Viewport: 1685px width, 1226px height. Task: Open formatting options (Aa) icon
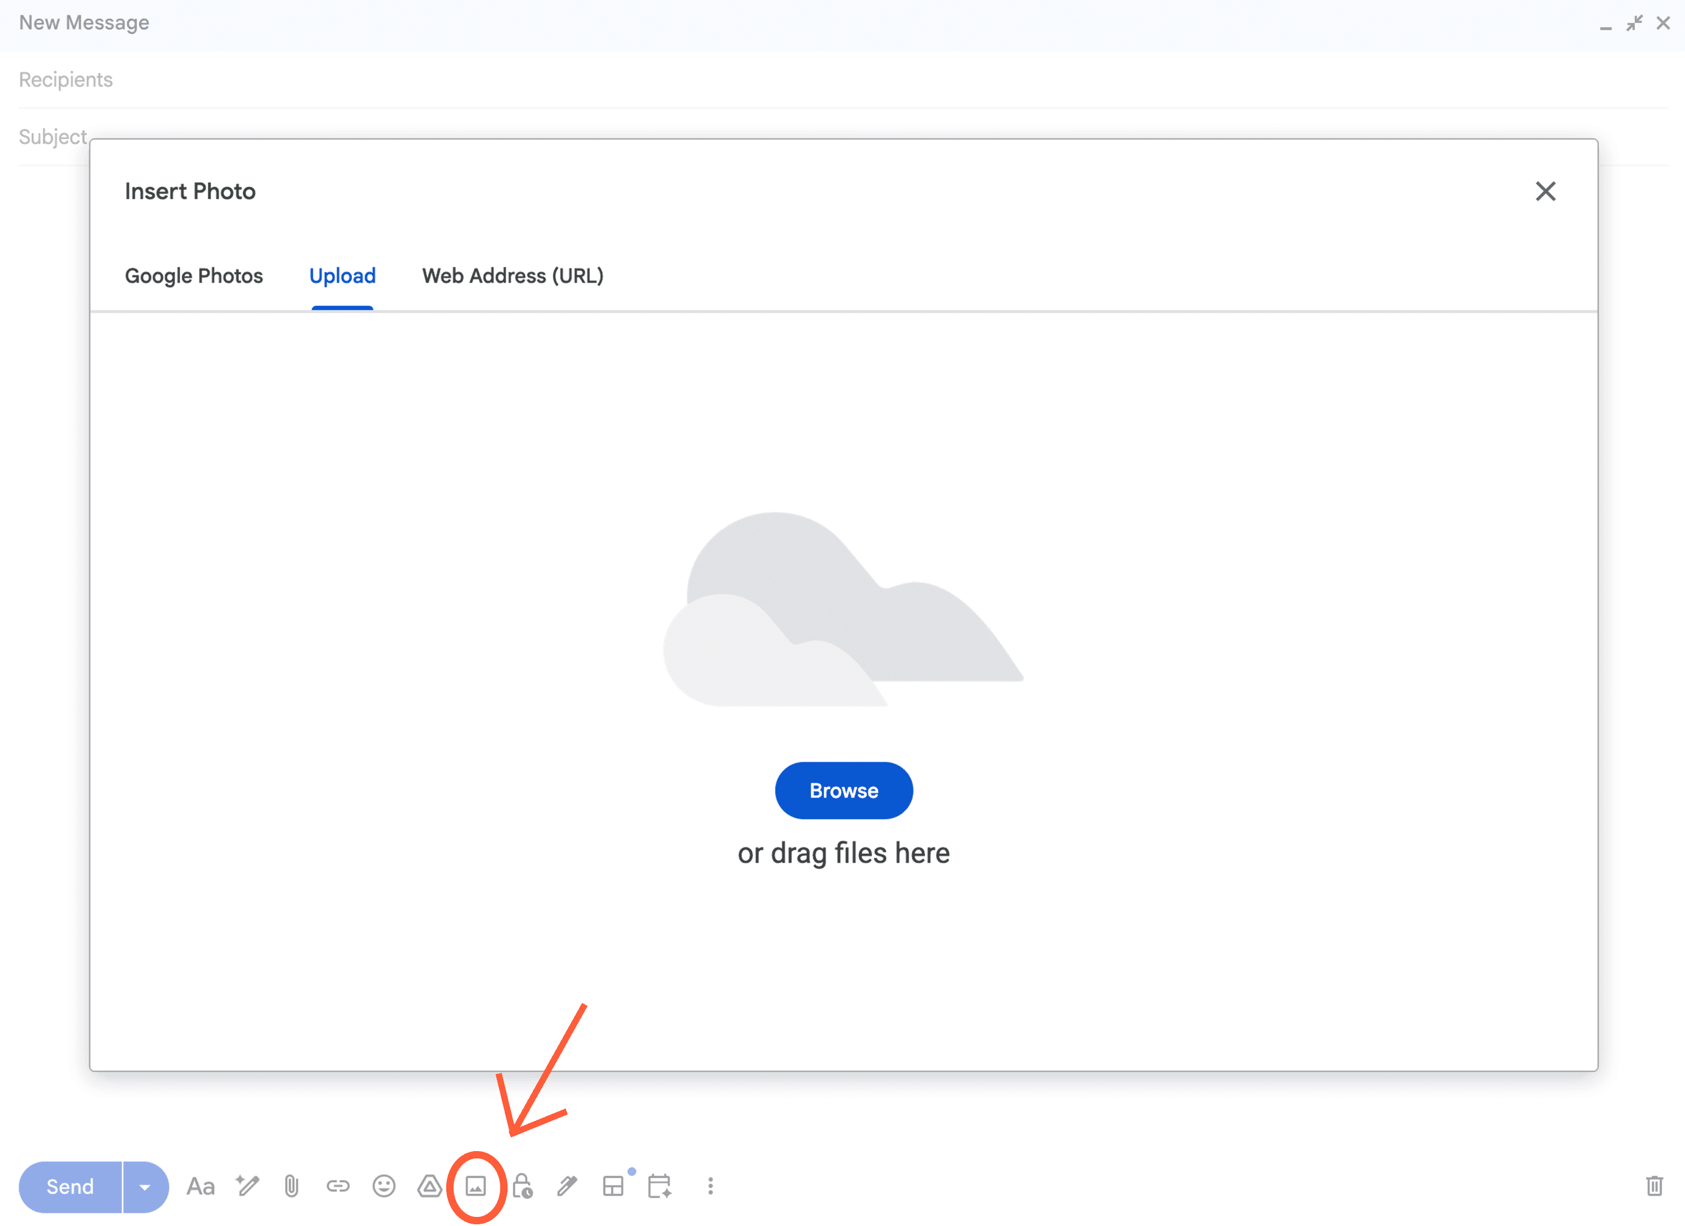200,1186
